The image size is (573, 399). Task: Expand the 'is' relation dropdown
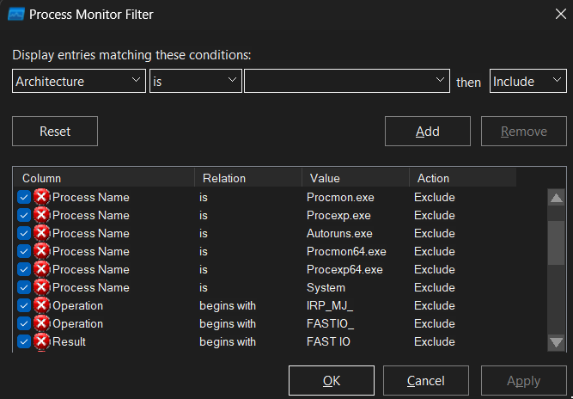195,82
